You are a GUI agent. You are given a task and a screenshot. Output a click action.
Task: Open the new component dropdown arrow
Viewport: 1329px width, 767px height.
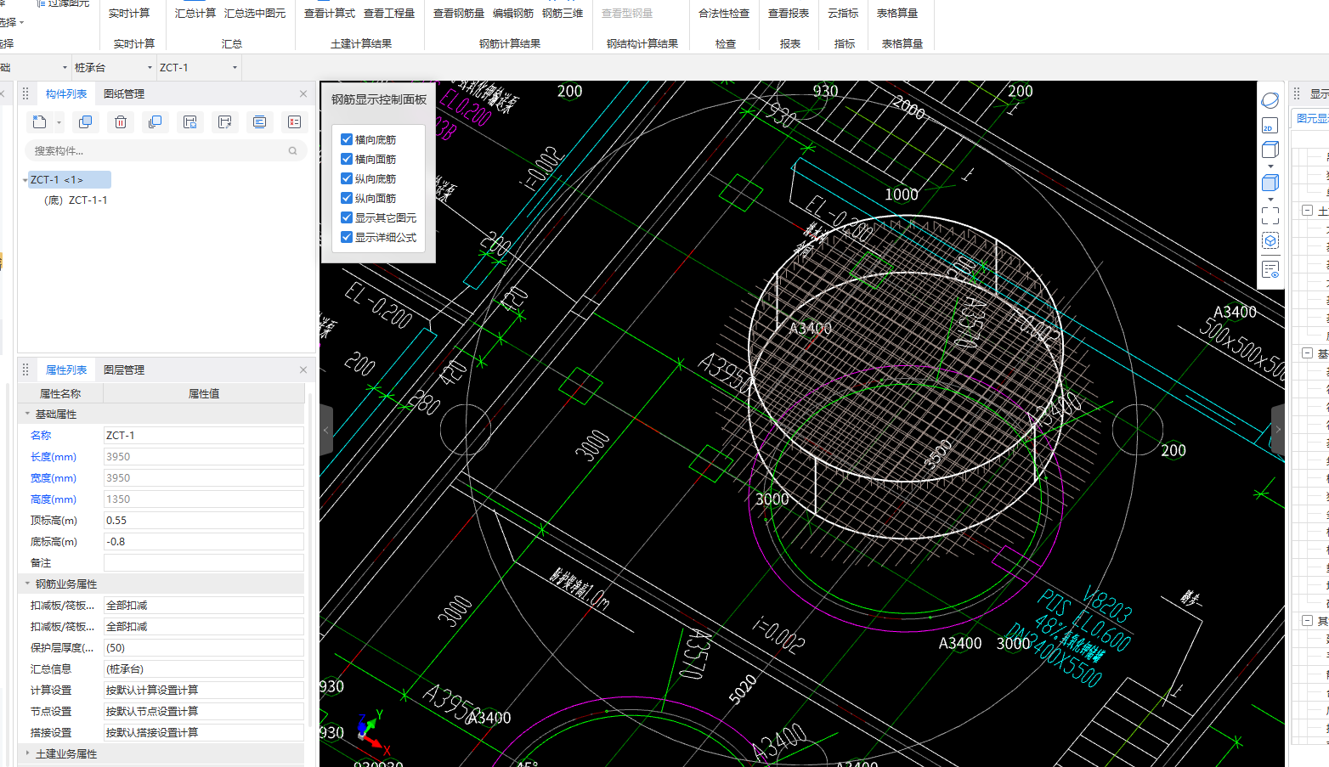click(59, 123)
